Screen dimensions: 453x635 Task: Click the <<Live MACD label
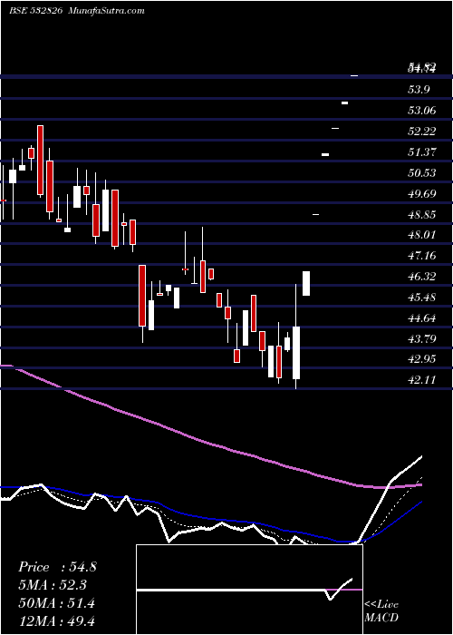coord(381,611)
